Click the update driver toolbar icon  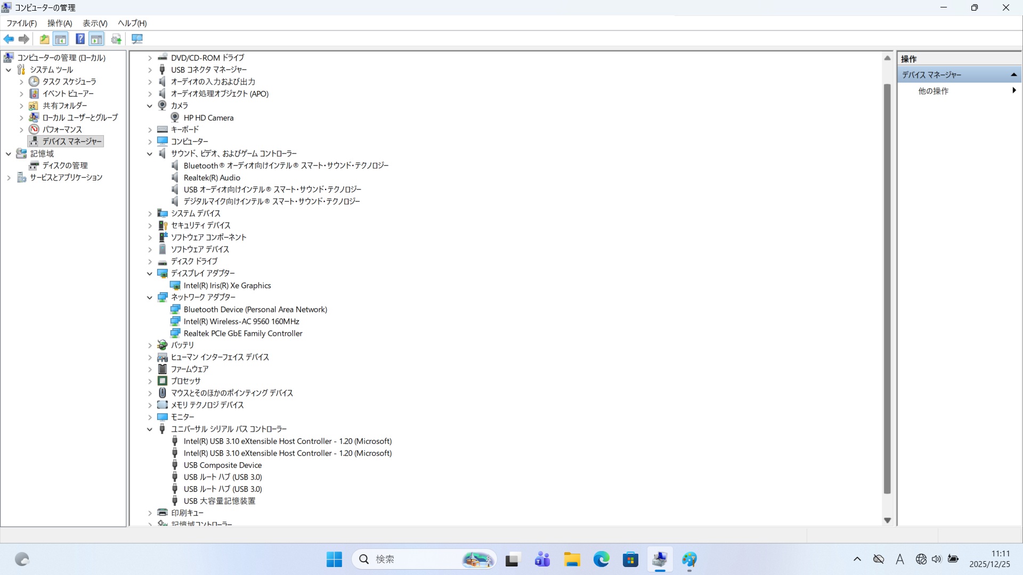116,39
